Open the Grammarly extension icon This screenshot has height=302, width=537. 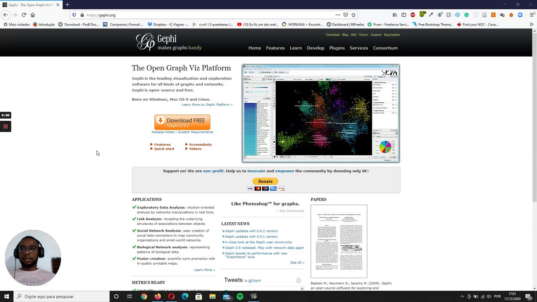click(x=467, y=15)
